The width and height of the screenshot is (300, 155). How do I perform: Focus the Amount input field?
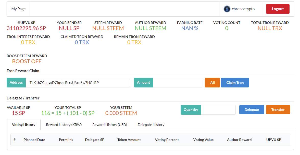click(178, 83)
